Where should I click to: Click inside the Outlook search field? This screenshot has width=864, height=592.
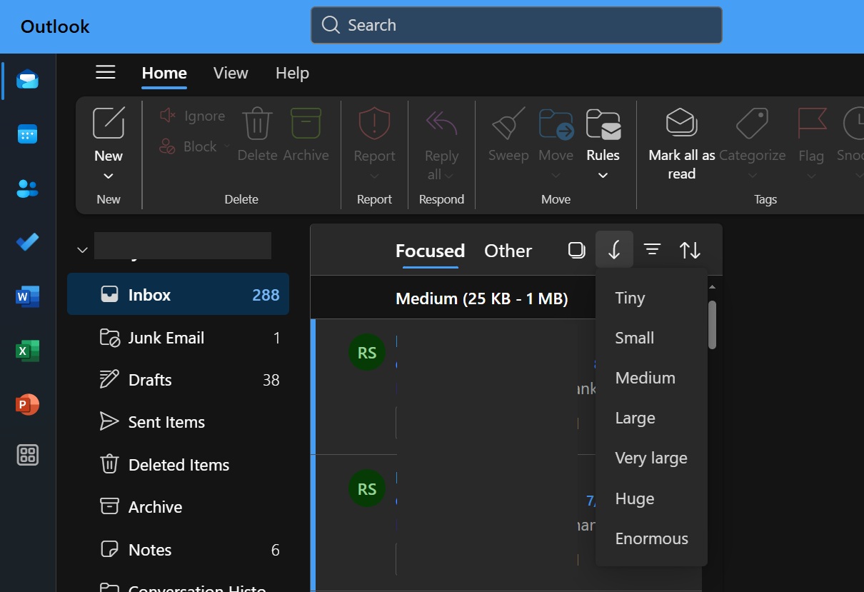516,25
